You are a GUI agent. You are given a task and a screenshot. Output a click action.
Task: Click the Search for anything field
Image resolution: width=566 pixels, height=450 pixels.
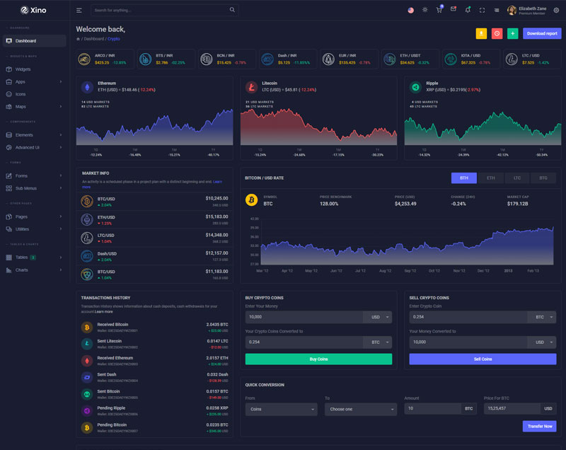(159, 11)
